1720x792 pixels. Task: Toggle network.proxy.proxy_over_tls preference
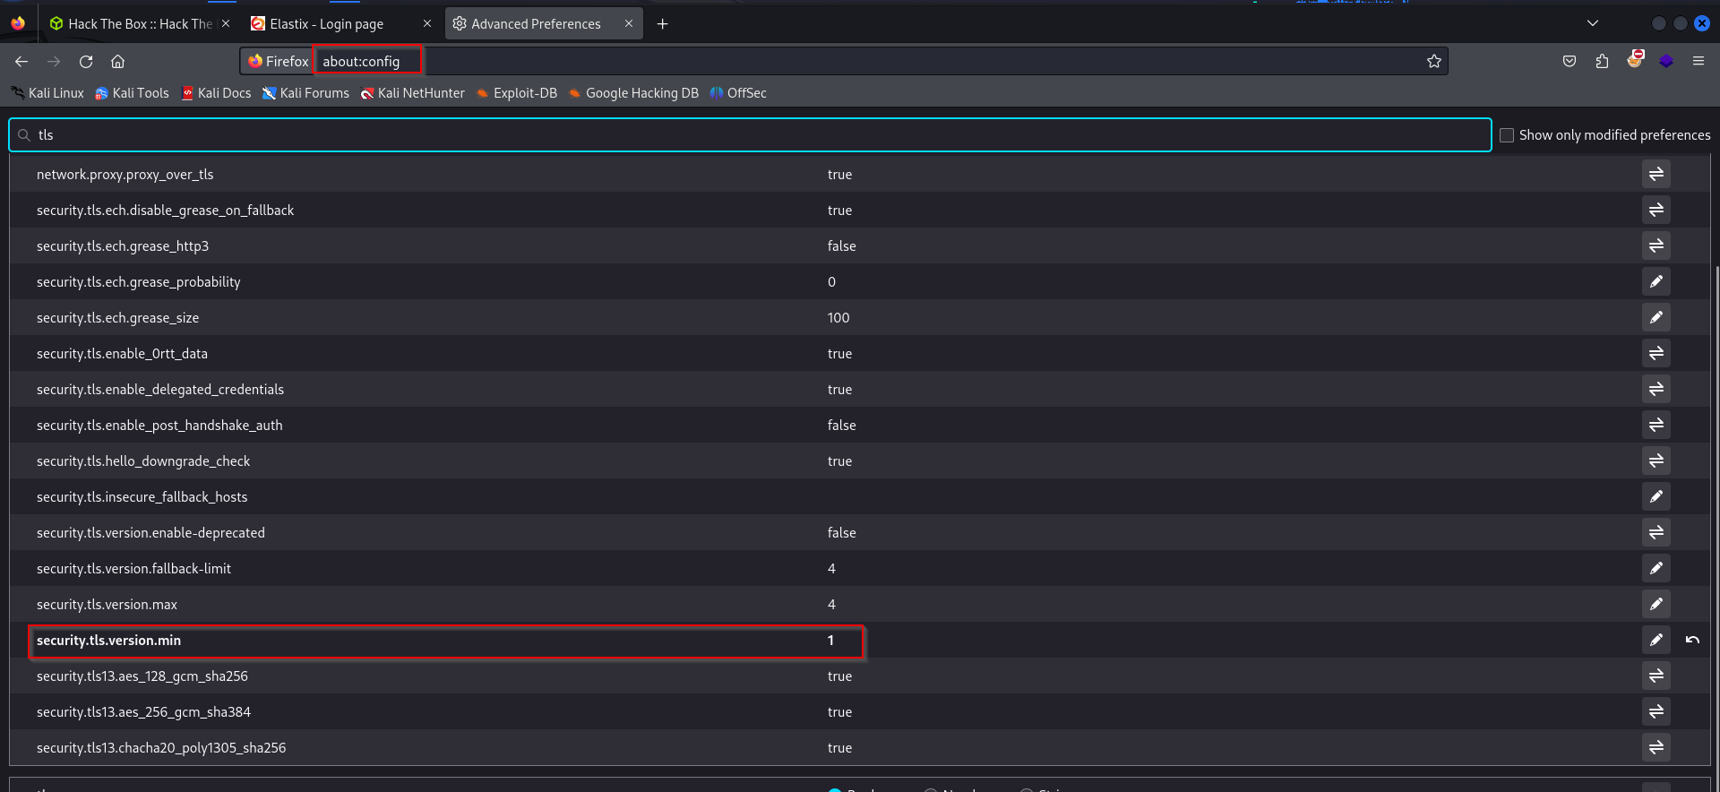[1655, 174]
